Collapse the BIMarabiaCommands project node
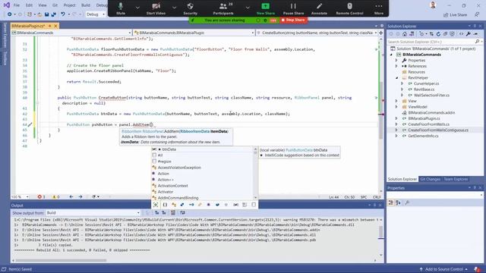 pyautogui.click(x=392, y=55)
